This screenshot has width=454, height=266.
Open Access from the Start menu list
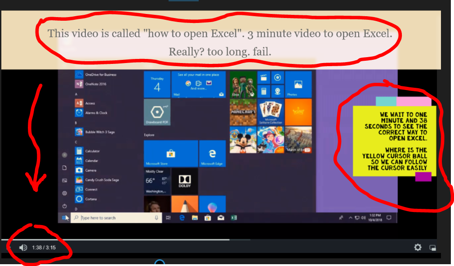(x=85, y=103)
